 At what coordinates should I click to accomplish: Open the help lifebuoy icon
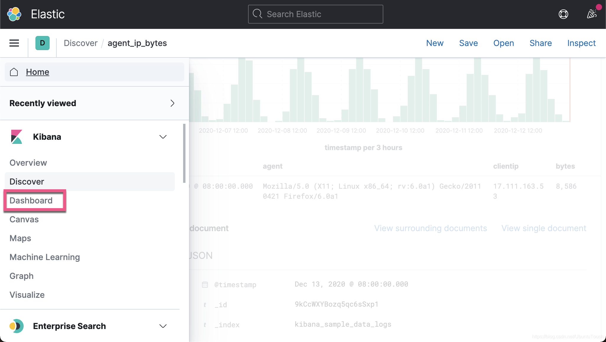coord(563,14)
